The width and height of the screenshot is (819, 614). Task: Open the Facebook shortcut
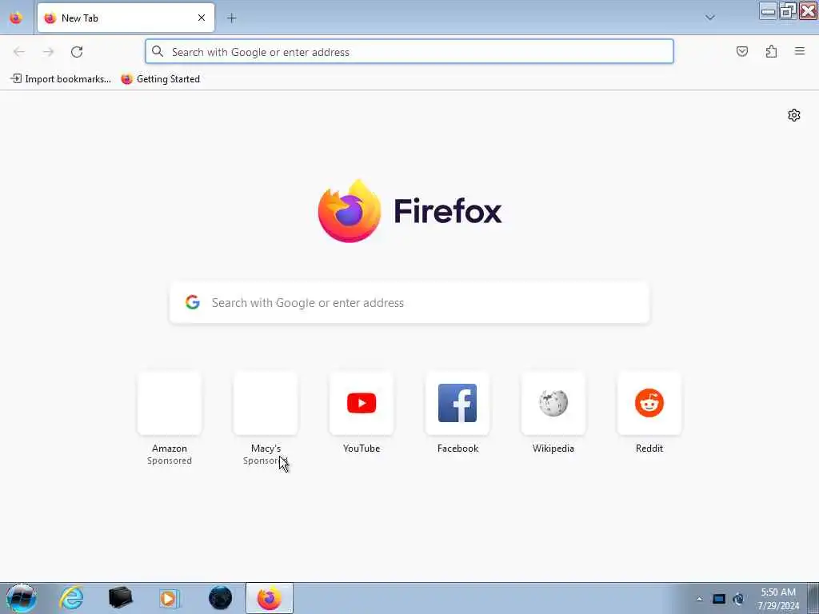click(457, 403)
